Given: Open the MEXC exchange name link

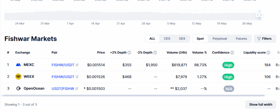Looking at the screenshot, I should (x=29, y=65).
